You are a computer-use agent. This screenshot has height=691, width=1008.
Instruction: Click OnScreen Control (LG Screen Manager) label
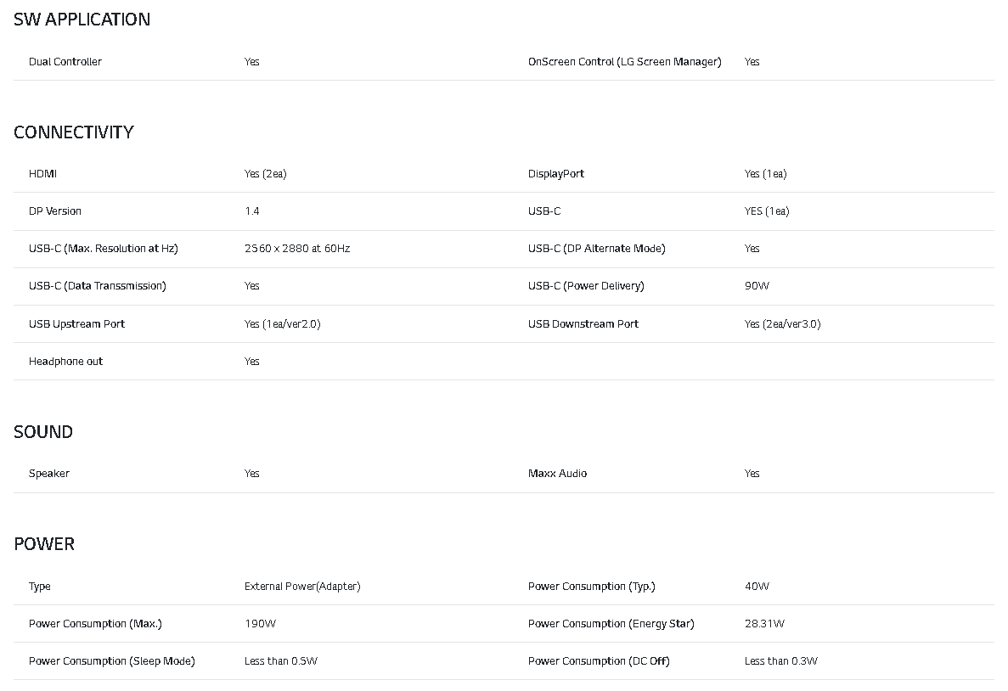coord(624,62)
